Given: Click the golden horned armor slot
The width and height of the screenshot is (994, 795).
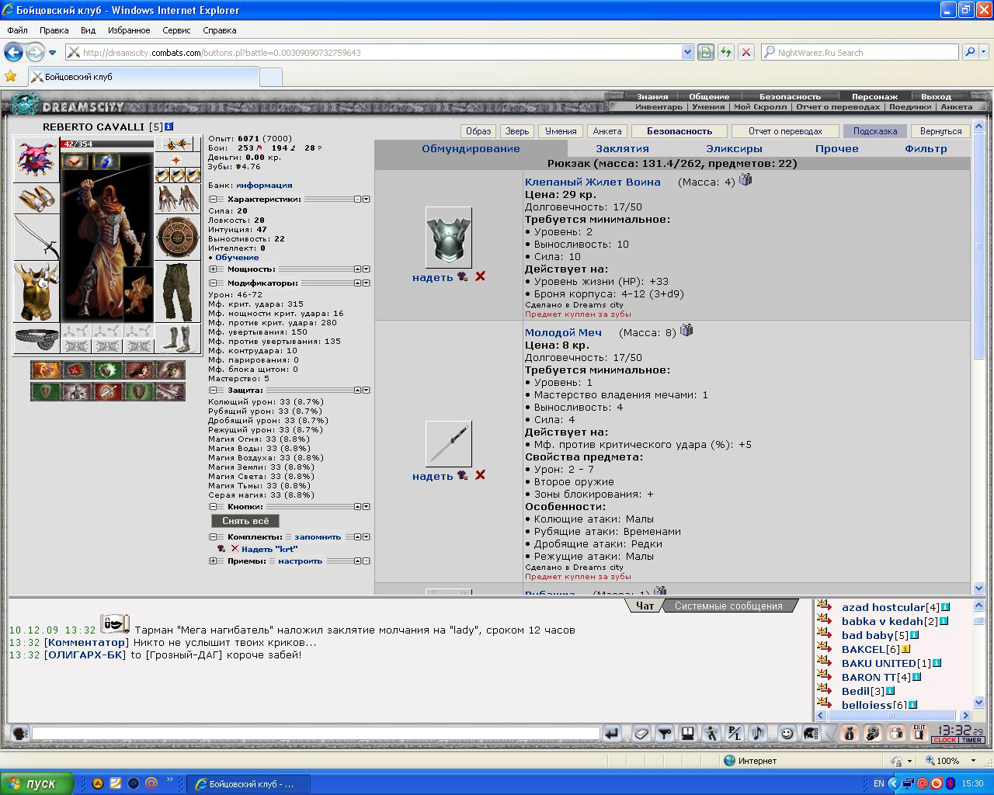Looking at the screenshot, I should pos(36,292).
